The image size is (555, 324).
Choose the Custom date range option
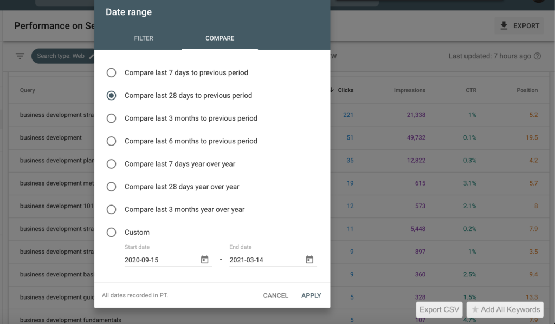(x=111, y=232)
